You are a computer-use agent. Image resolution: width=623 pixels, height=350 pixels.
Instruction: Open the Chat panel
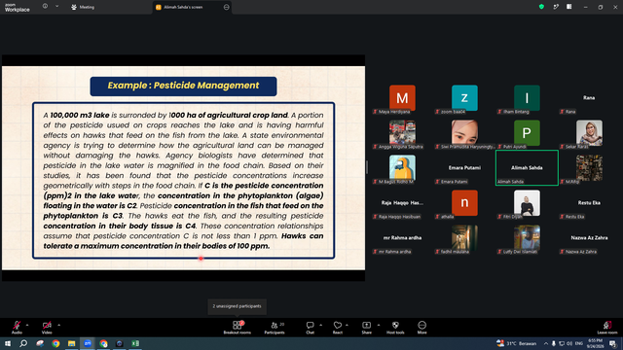click(x=310, y=328)
